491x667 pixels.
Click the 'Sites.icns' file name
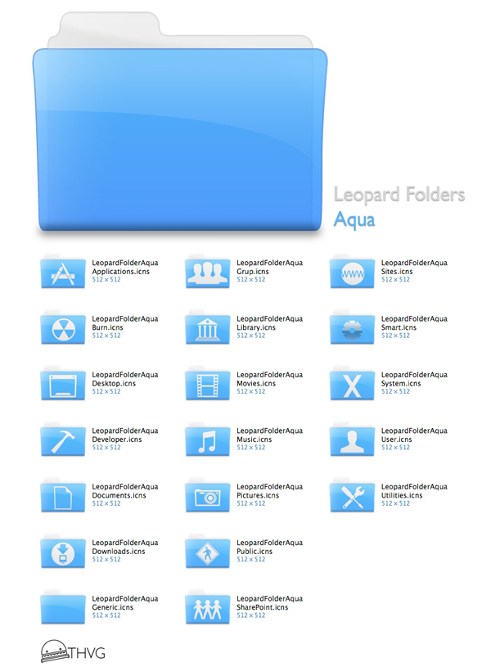397,272
